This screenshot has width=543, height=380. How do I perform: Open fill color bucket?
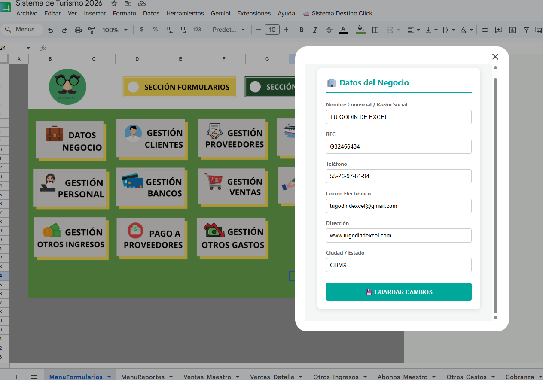(x=361, y=30)
